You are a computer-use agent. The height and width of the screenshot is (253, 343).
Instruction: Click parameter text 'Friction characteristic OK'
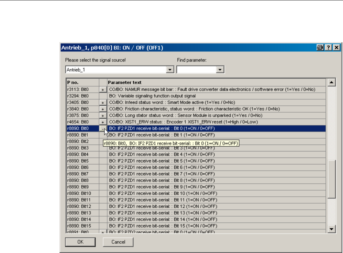tap(223, 109)
